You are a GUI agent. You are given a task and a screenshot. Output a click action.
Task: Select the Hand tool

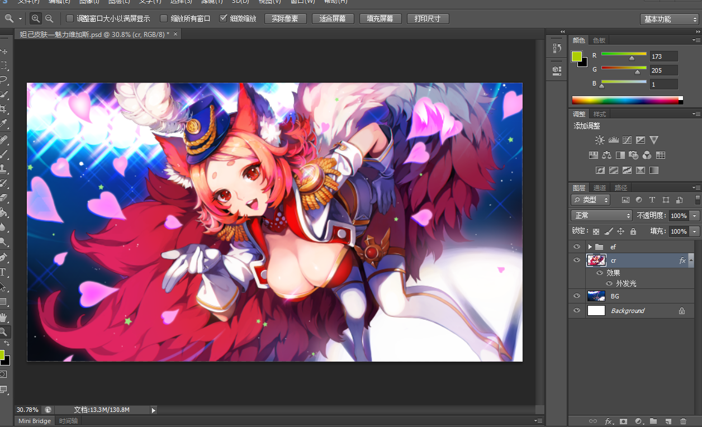pyautogui.click(x=4, y=317)
